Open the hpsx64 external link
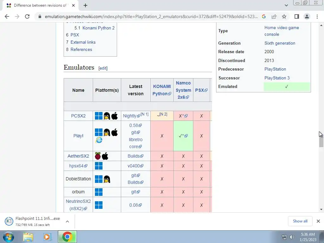The width and height of the screenshot is (324, 243). pyautogui.click(x=78, y=166)
